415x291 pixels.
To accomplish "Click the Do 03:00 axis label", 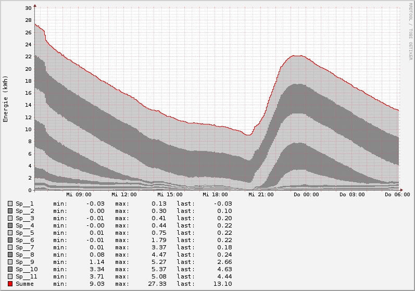I will [x=351, y=194].
